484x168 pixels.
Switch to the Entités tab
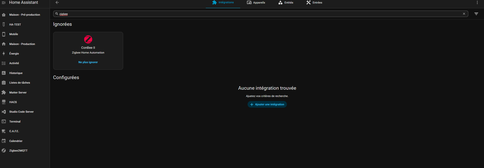pyautogui.click(x=286, y=3)
